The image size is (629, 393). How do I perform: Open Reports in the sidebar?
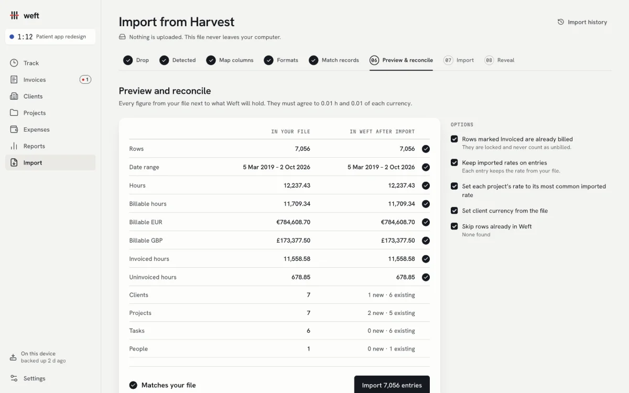point(50,146)
